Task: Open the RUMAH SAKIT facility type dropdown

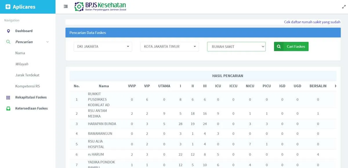Action: click(236, 46)
